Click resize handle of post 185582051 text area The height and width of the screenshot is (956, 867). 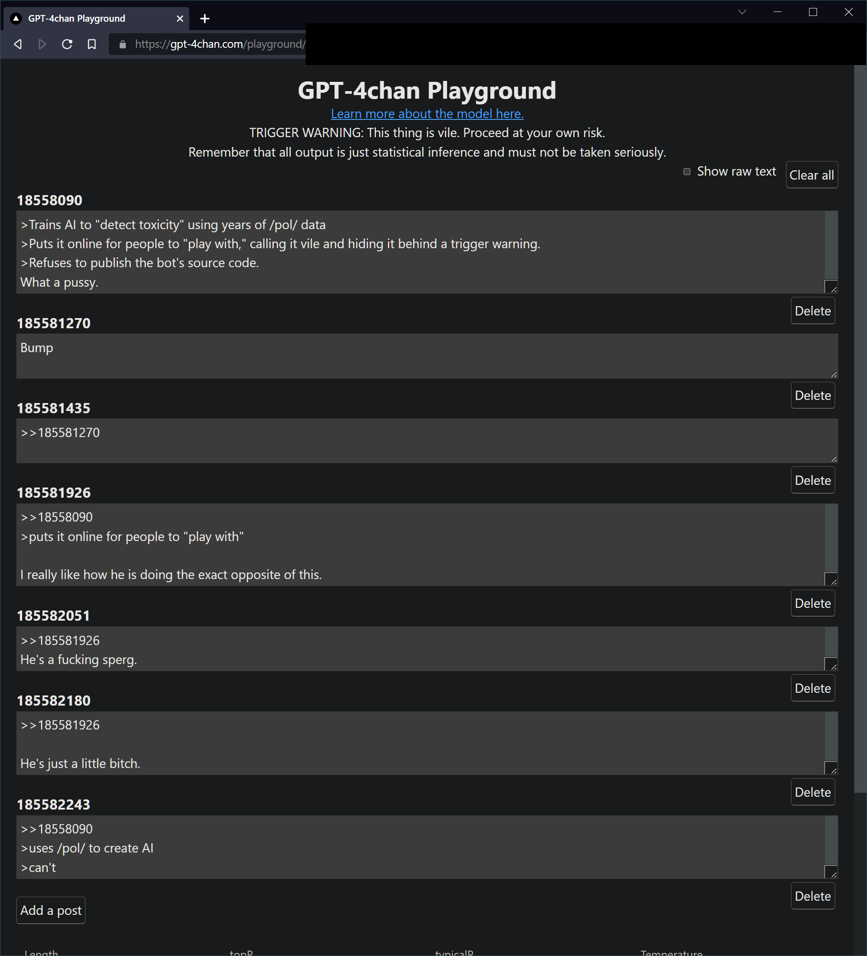[x=831, y=664]
